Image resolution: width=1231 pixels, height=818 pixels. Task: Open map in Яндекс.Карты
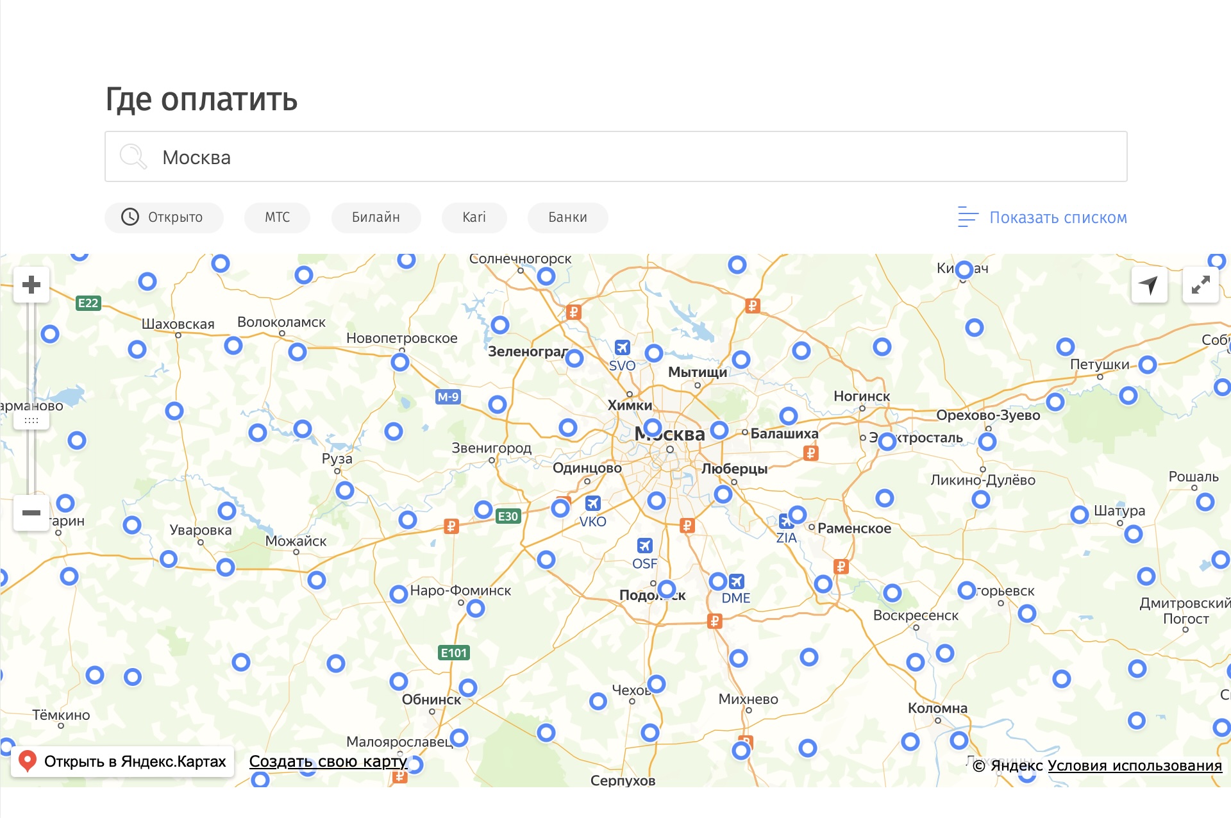pyautogui.click(x=122, y=762)
